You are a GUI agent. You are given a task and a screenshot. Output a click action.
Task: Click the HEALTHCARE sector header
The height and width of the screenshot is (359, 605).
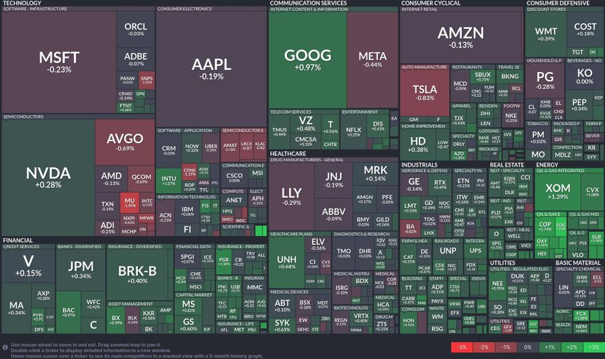point(288,154)
